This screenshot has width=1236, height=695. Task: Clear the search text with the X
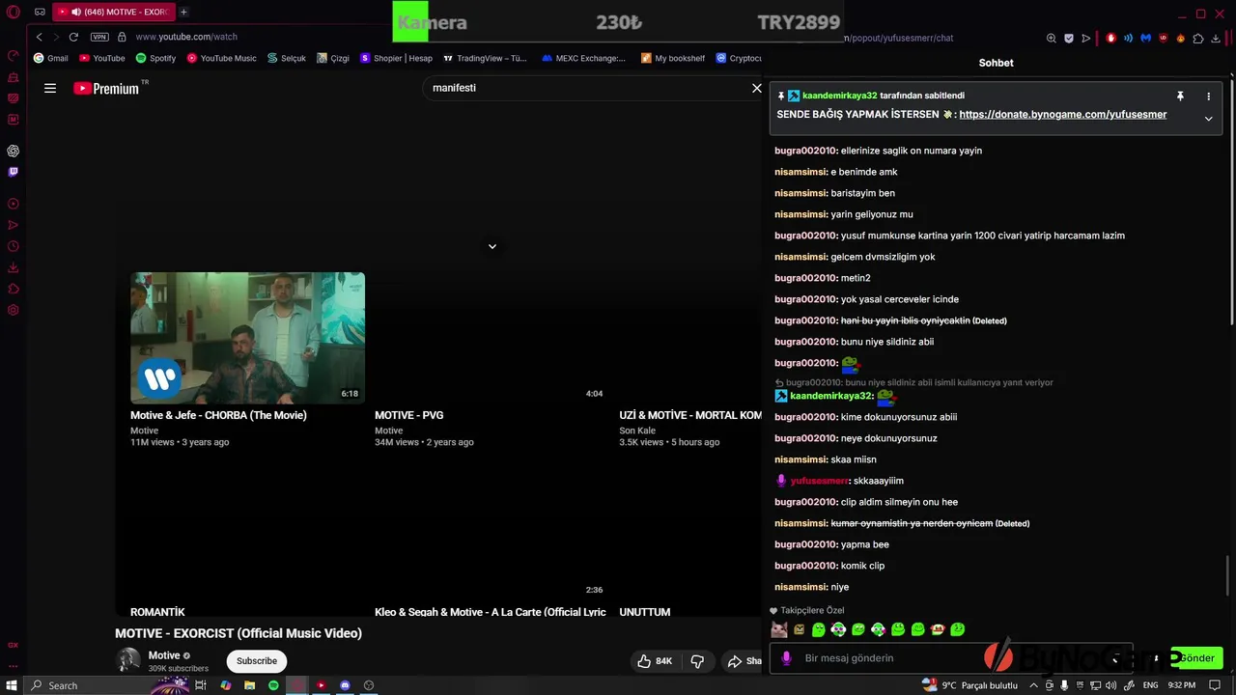click(757, 88)
